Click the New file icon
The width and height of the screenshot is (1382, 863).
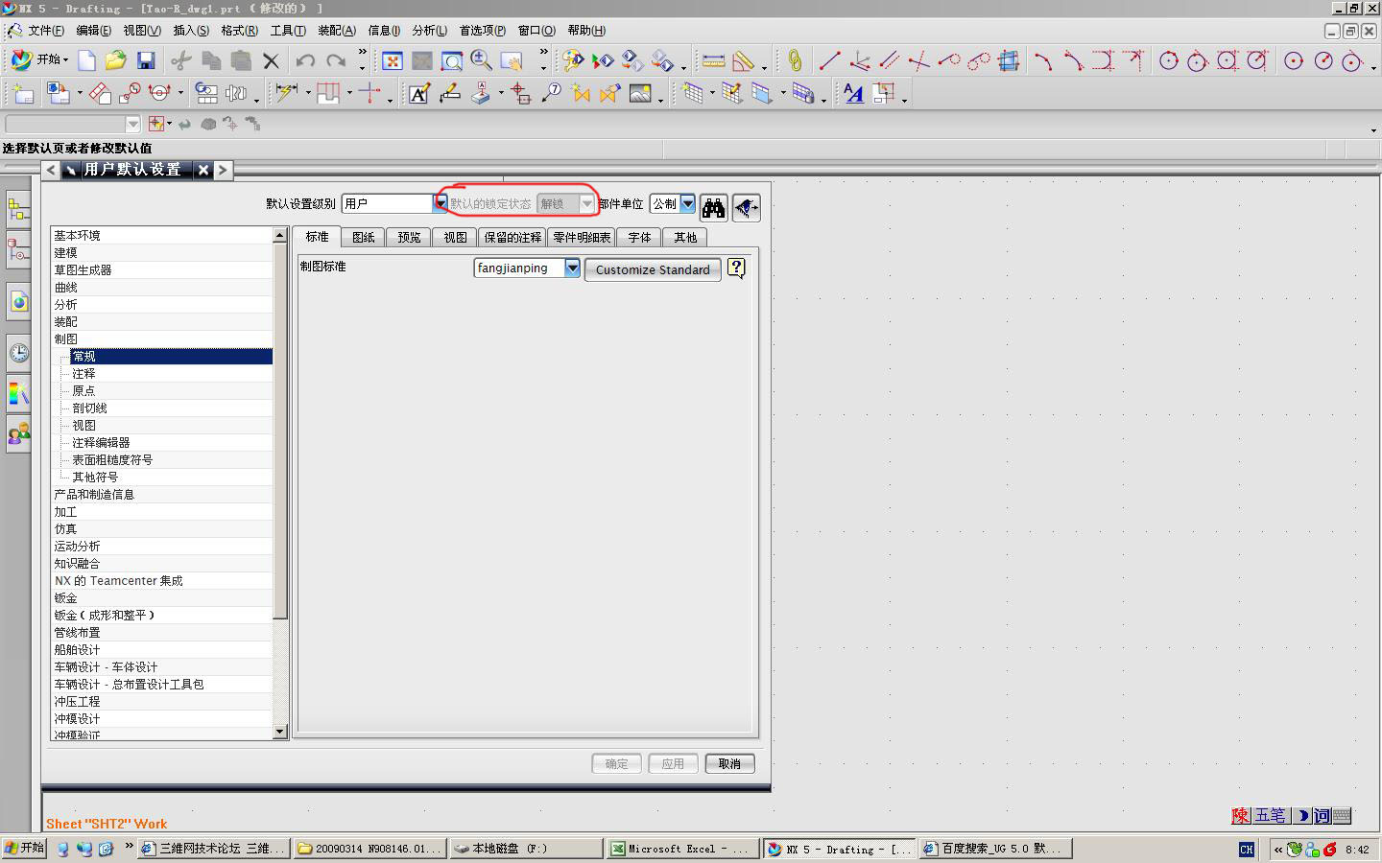pyautogui.click(x=86, y=61)
